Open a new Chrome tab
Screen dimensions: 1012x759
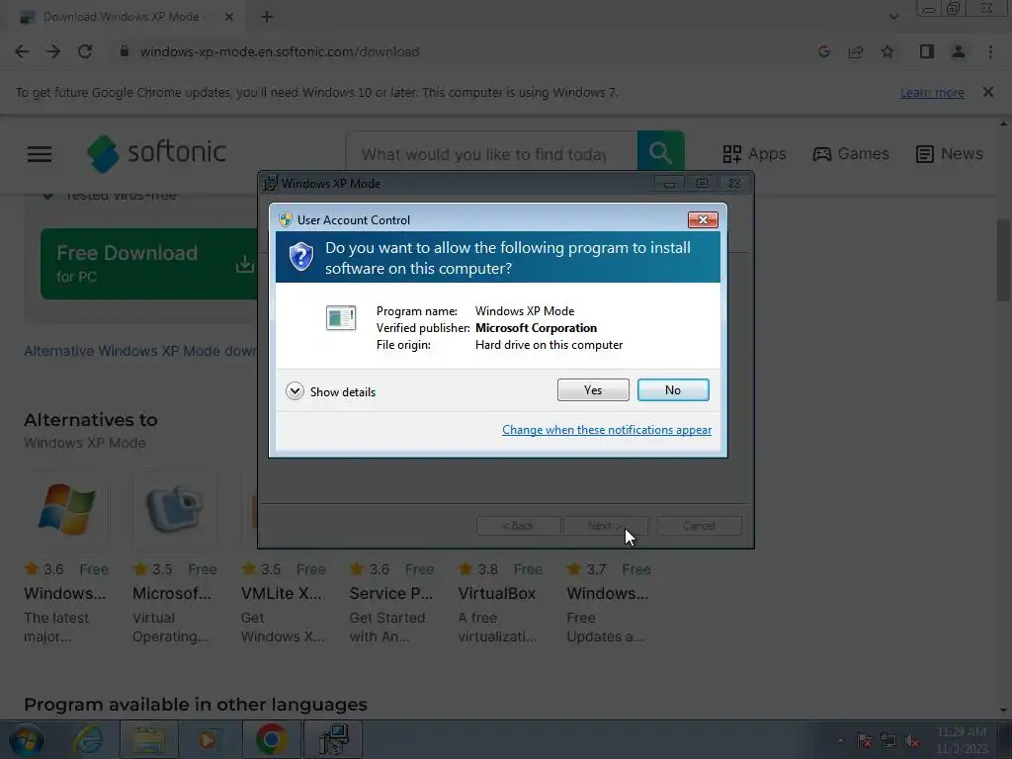click(267, 17)
